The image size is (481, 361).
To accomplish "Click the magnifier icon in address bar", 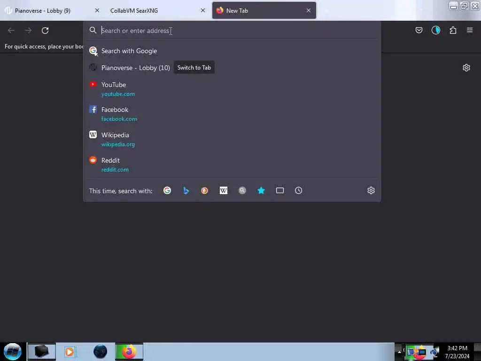I will 93,30.
